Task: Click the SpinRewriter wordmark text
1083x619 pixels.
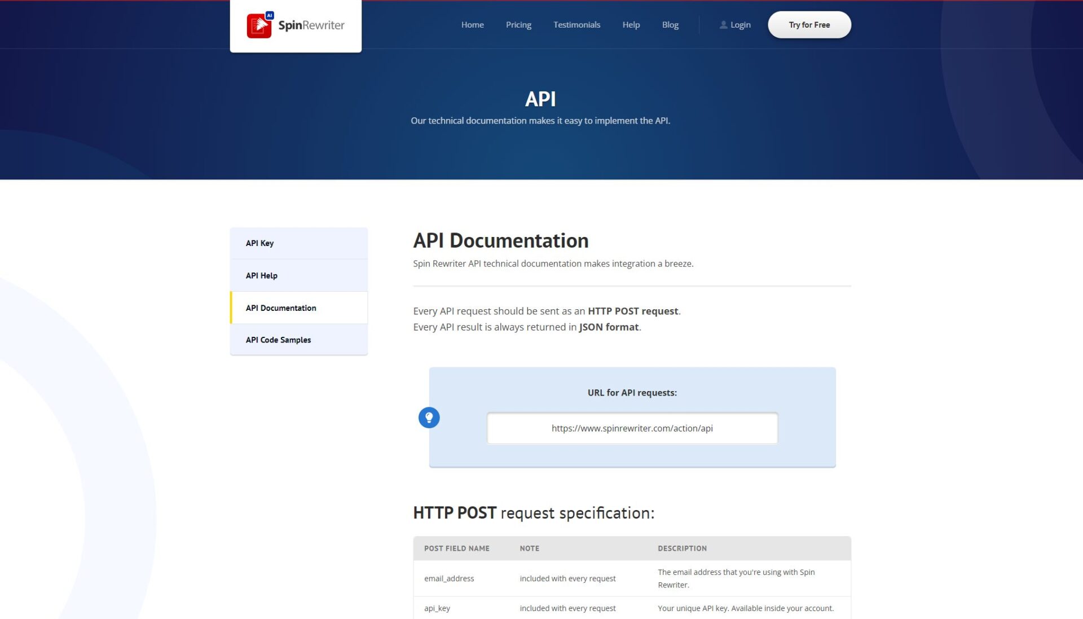Action: click(311, 25)
